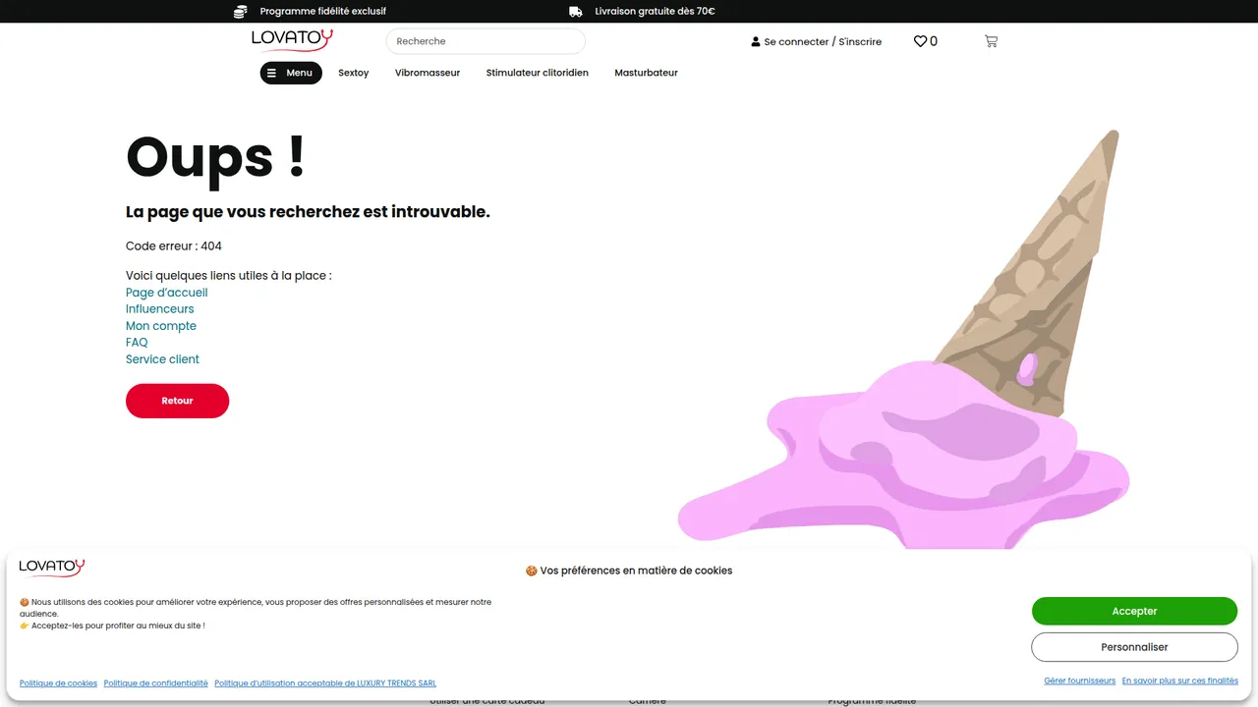Open the Service client link
This screenshot has width=1258, height=707.
pos(163,359)
